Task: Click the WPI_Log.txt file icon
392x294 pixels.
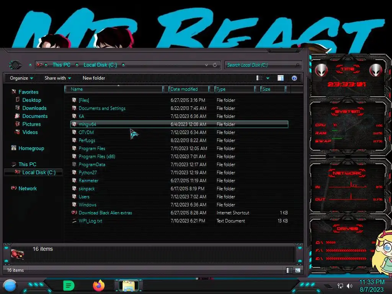Action: tap(74, 220)
